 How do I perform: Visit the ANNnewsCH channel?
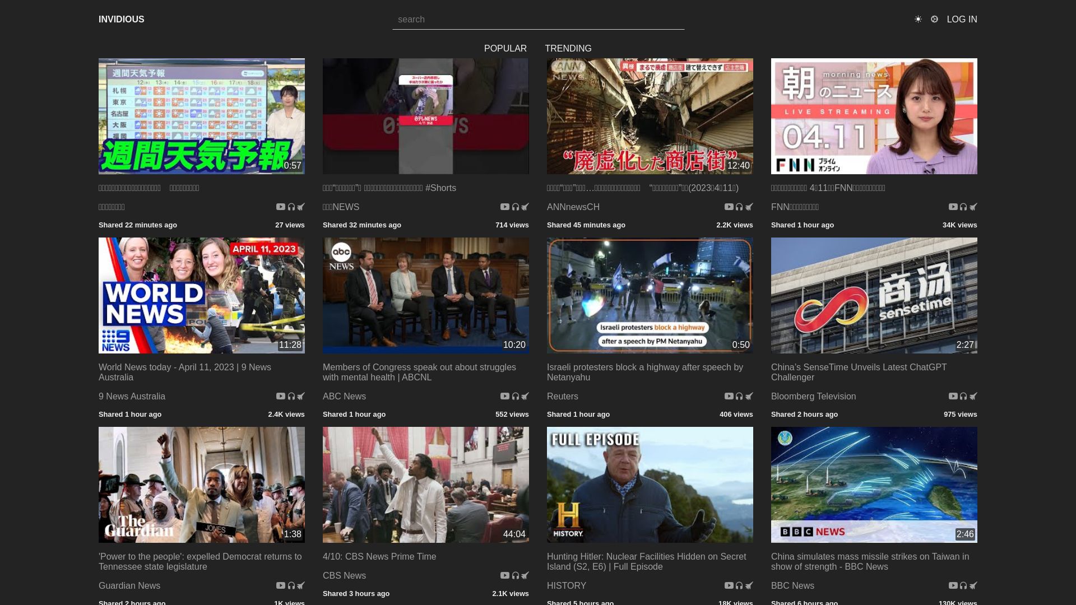(573, 207)
